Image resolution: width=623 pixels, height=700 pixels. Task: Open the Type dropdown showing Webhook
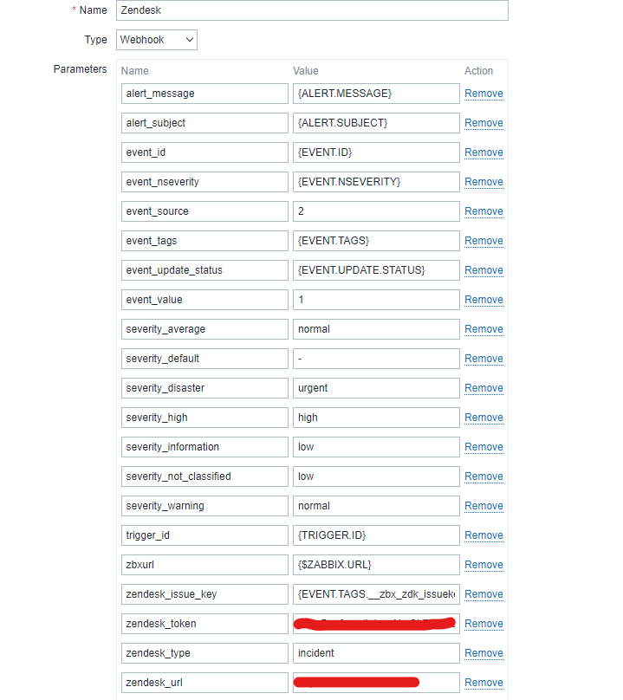click(156, 40)
